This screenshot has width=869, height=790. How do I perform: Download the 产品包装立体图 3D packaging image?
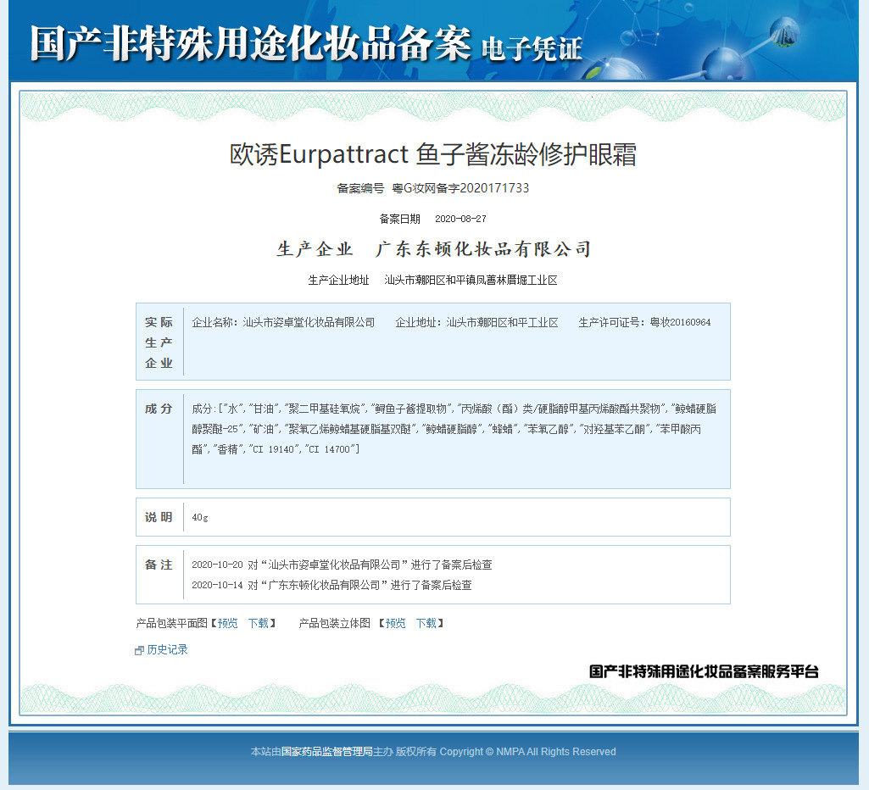tap(426, 623)
